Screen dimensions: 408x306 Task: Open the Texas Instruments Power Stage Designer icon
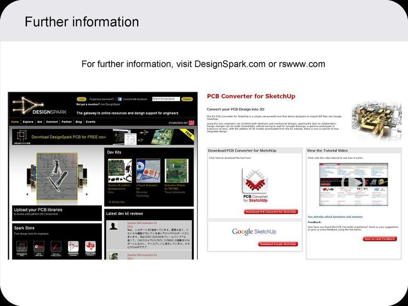[90, 248]
